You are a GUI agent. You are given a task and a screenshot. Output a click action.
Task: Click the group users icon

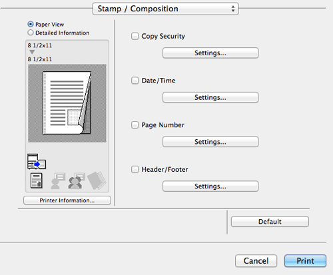coord(77,181)
